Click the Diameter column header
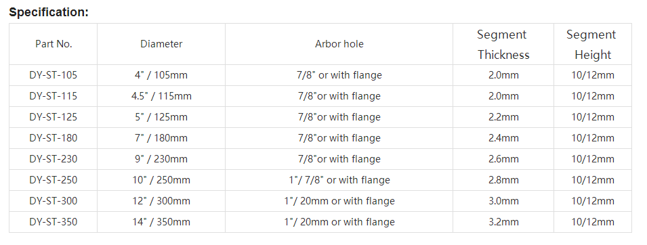647x245 pixels. [161, 44]
